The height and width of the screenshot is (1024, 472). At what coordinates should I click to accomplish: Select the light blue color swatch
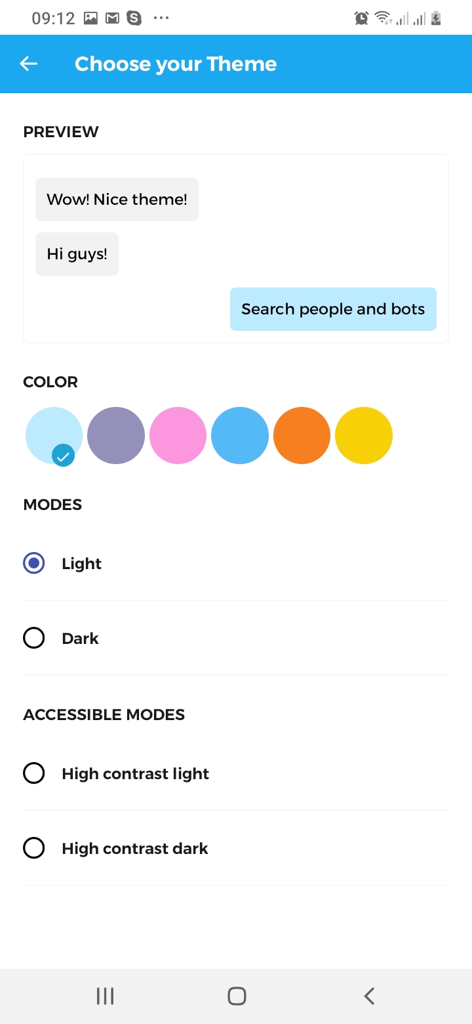54,435
